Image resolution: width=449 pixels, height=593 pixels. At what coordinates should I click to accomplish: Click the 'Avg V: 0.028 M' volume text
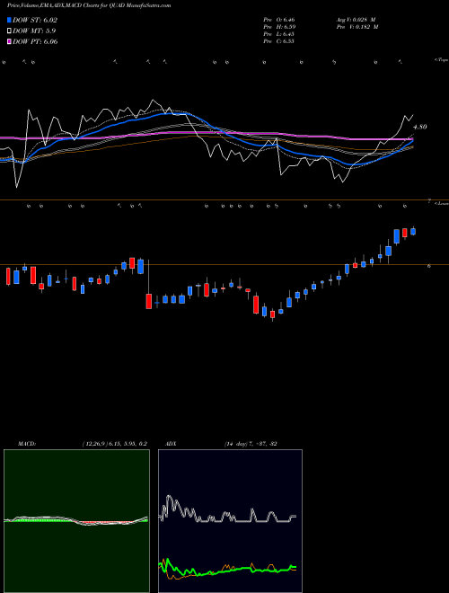(x=356, y=20)
